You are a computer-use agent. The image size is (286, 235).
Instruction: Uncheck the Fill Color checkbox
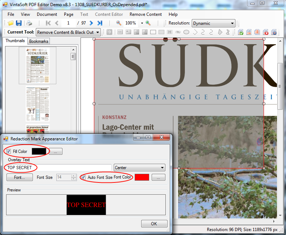click(x=8, y=152)
